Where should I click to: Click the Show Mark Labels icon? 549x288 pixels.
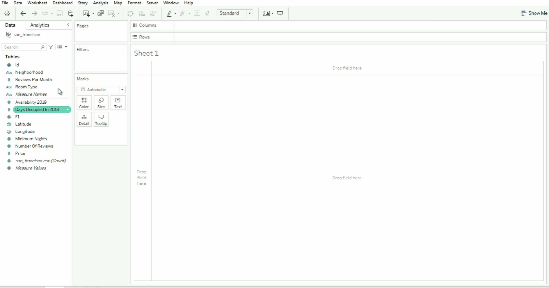coord(197,13)
